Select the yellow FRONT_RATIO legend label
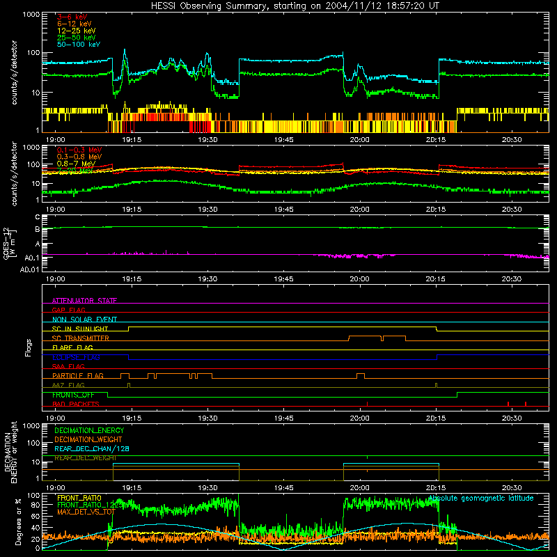 [x=79, y=498]
